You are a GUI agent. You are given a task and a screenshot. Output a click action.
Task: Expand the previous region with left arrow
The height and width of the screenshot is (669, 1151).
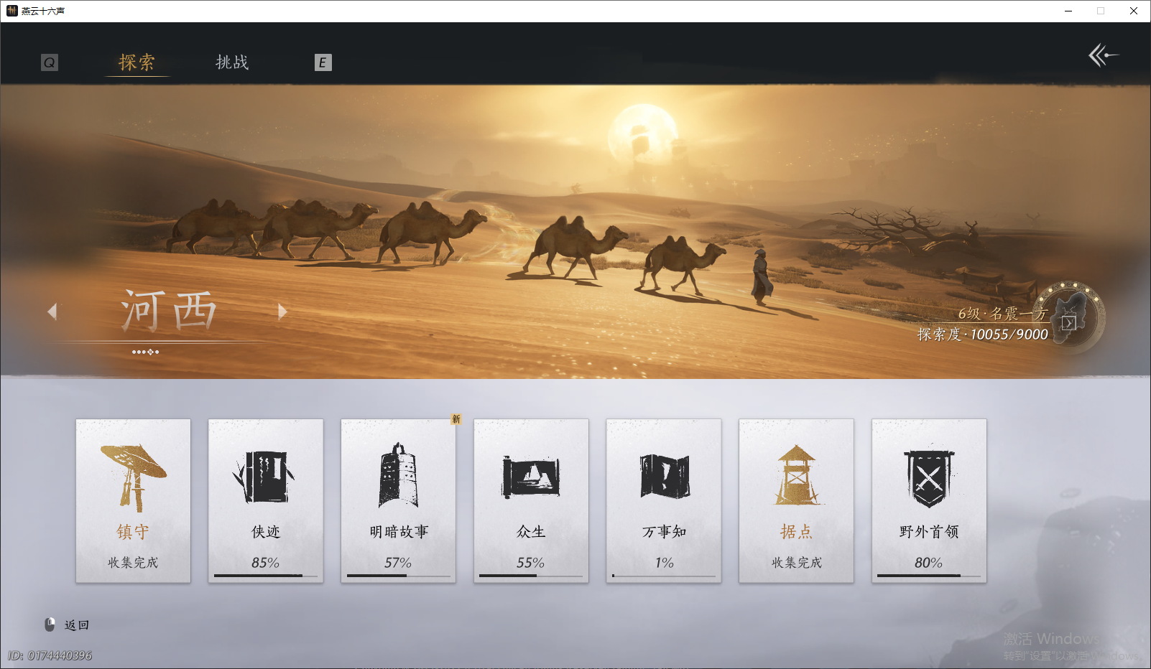click(52, 312)
